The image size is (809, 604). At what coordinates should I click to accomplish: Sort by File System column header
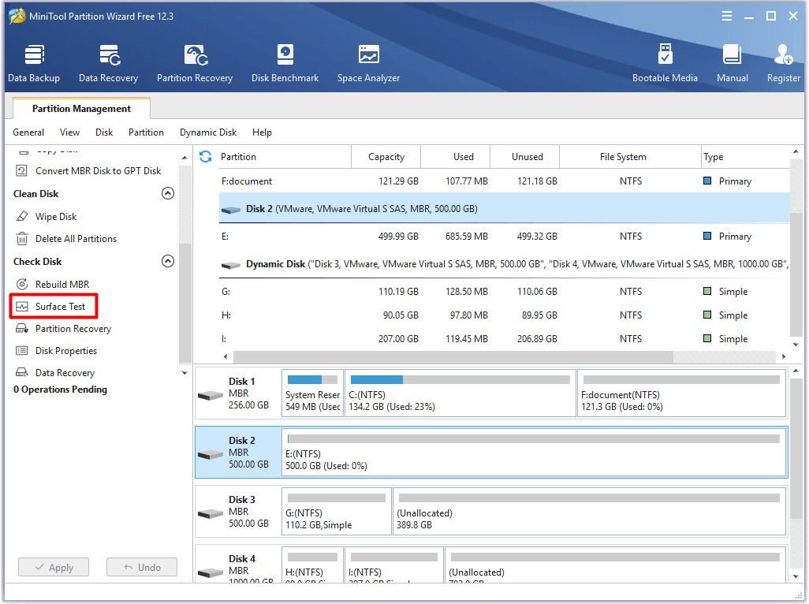[x=630, y=156]
